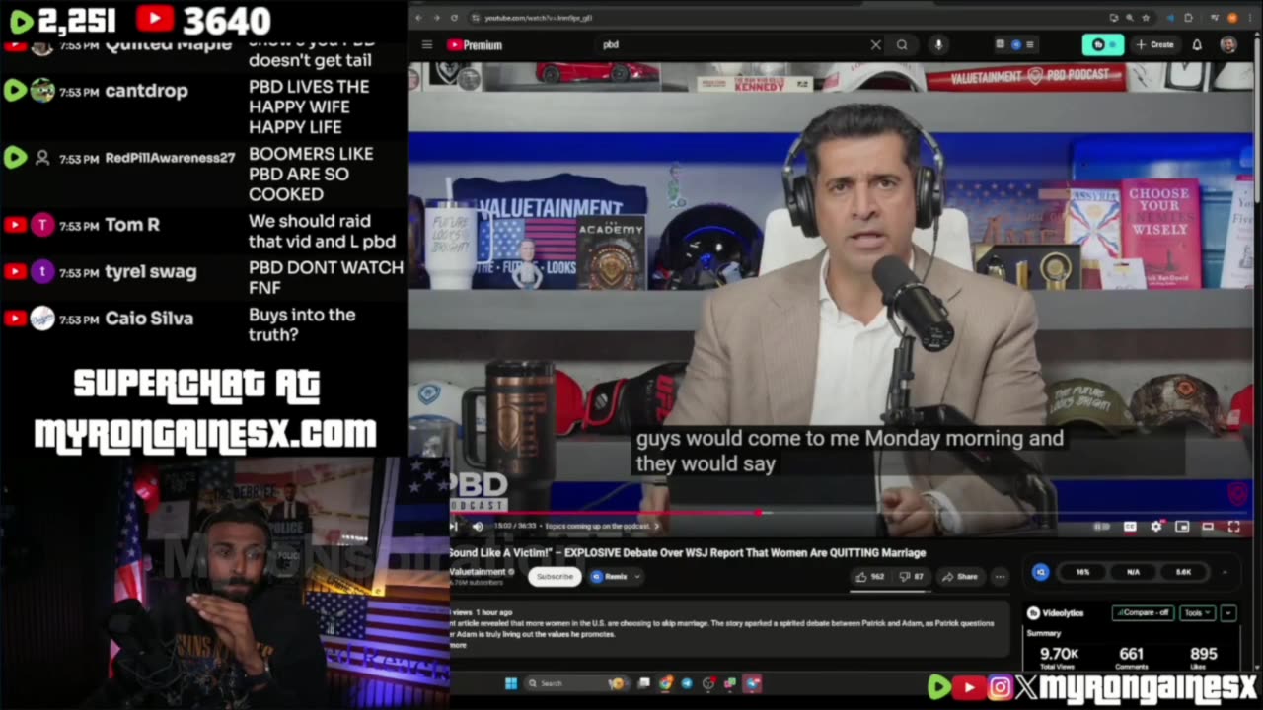Open the YouTube account avatar menu
This screenshot has height=710, width=1263.
(x=1228, y=44)
